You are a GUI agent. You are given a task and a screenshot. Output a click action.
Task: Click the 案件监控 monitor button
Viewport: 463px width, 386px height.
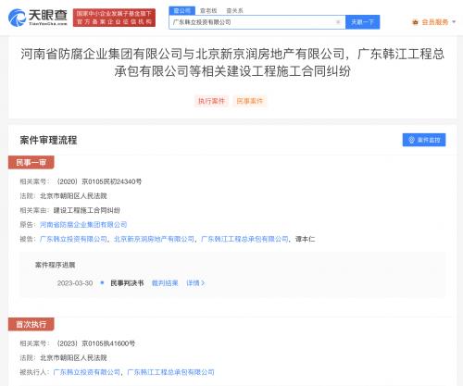click(424, 140)
